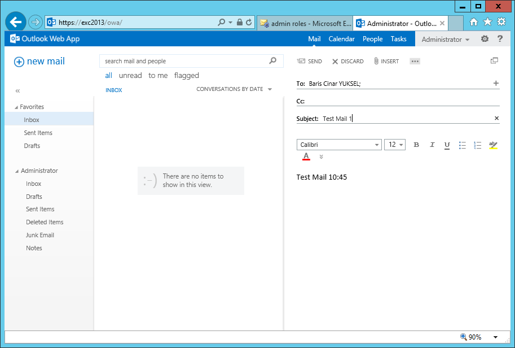Apply italic formatting
515x348 pixels.
point(432,145)
